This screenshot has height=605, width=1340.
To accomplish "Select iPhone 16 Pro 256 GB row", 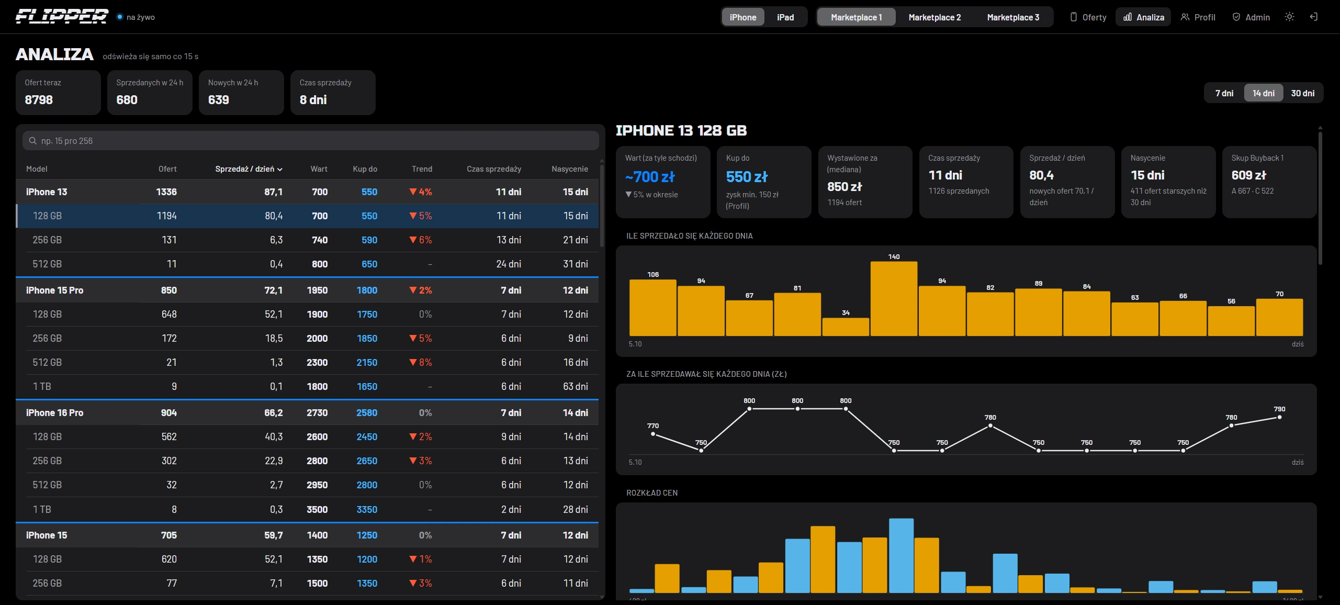I will (307, 461).
